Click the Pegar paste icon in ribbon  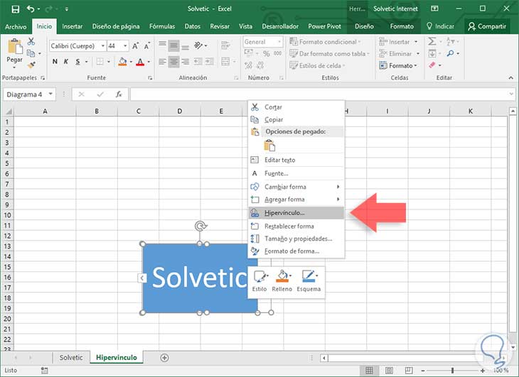pos(14,46)
